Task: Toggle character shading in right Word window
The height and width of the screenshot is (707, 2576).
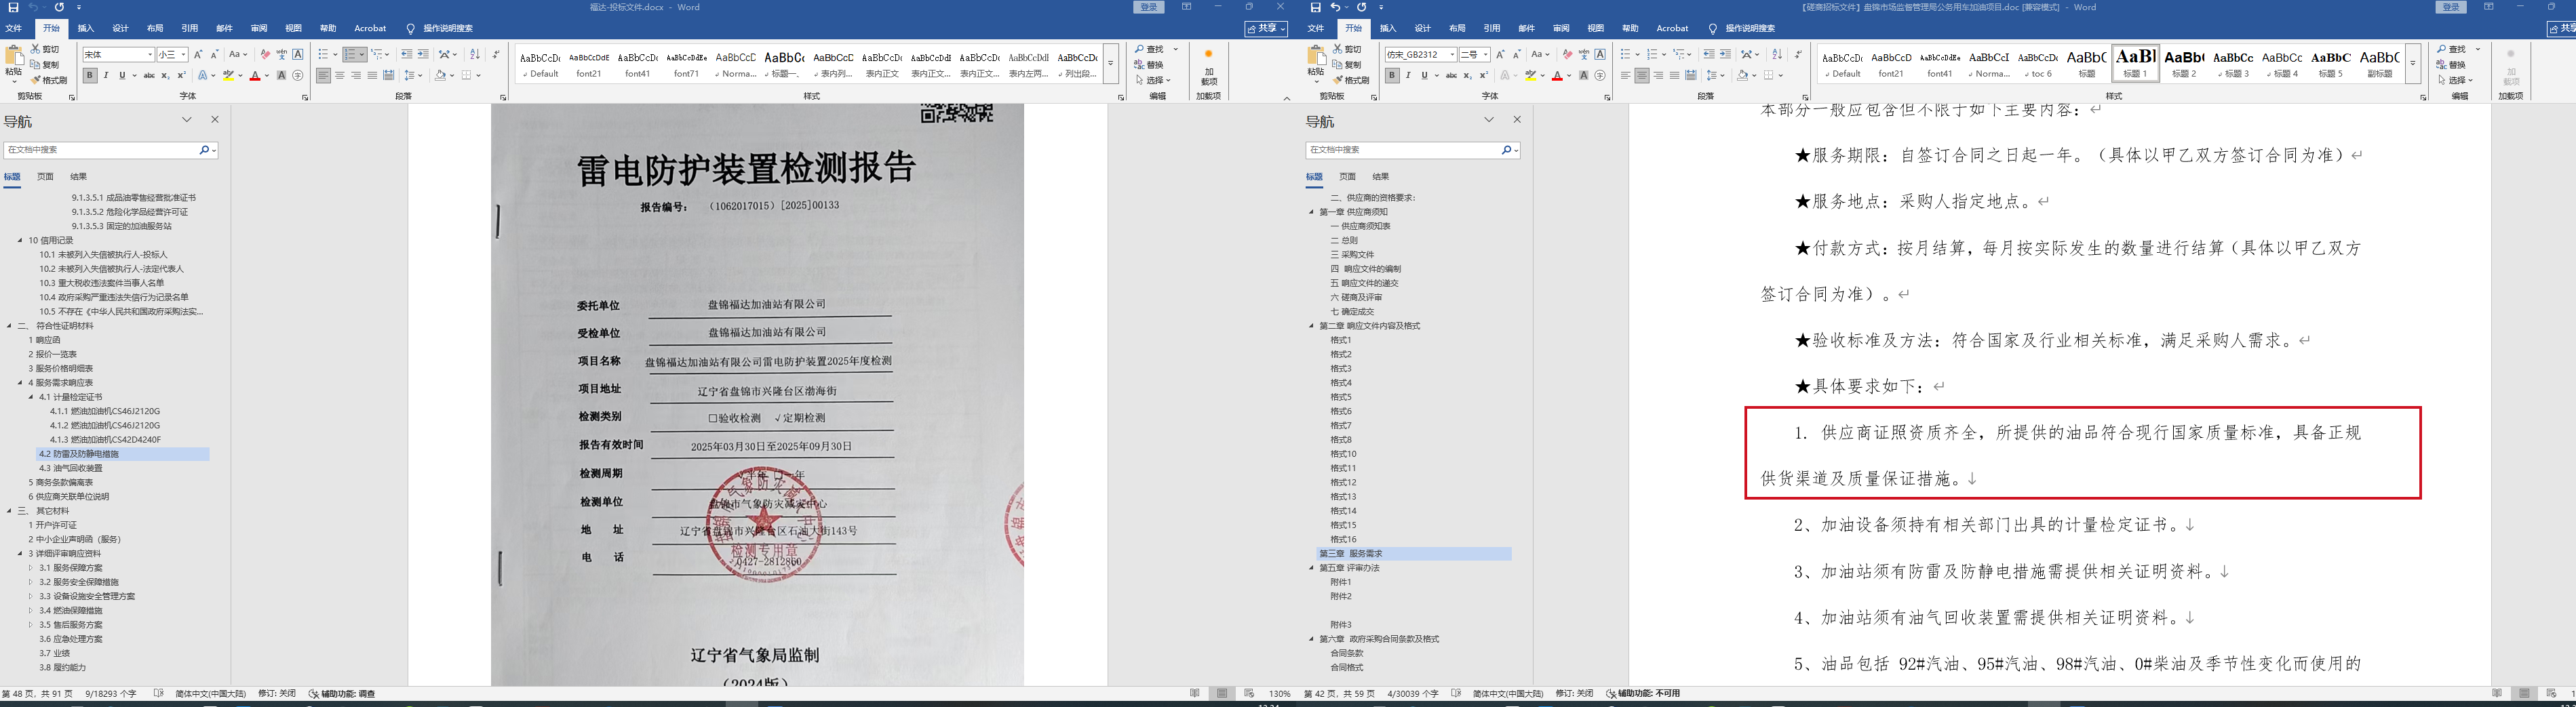Action: coord(1583,75)
